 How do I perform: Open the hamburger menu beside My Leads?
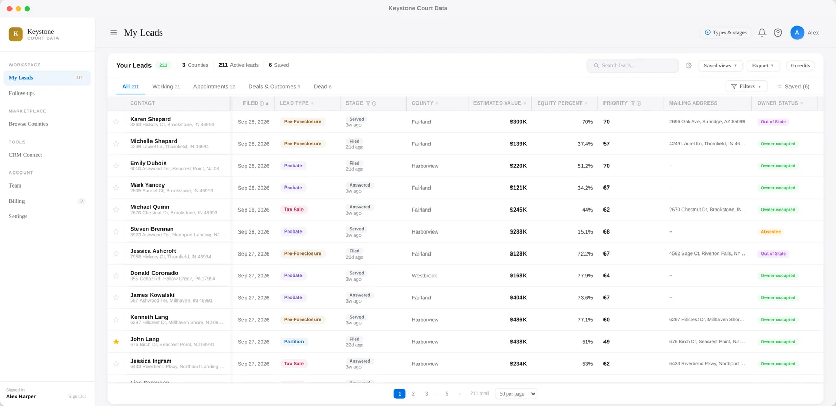click(113, 32)
